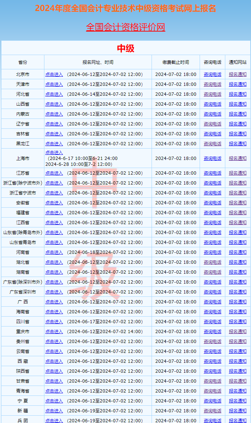View 咨询电话 for 湖北省
The width and height of the screenshot is (251, 423).
pyautogui.click(x=212, y=262)
